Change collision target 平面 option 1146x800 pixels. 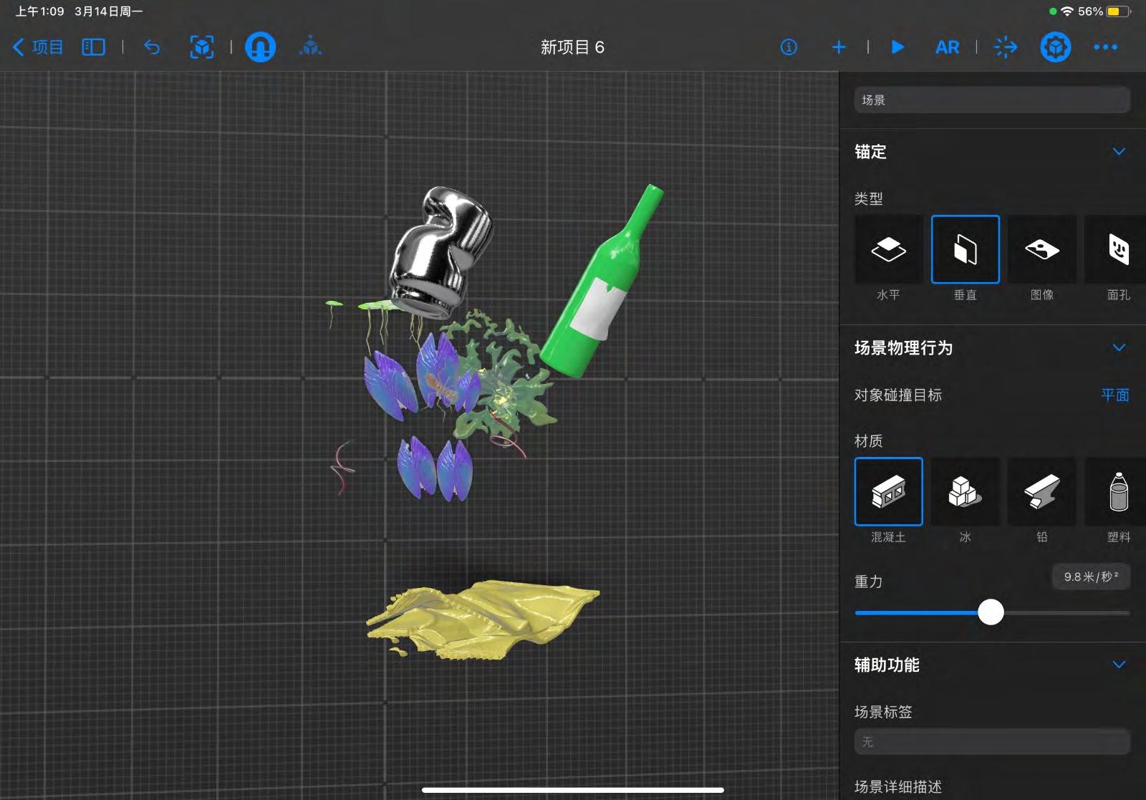(x=1114, y=395)
